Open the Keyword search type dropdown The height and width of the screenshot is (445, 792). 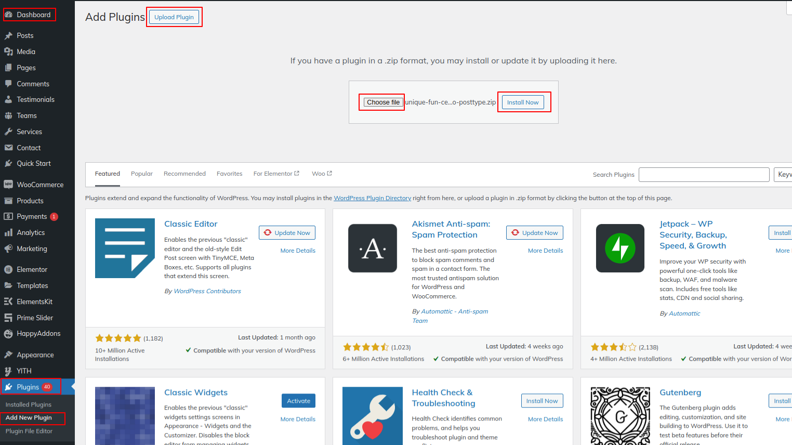[x=784, y=175]
